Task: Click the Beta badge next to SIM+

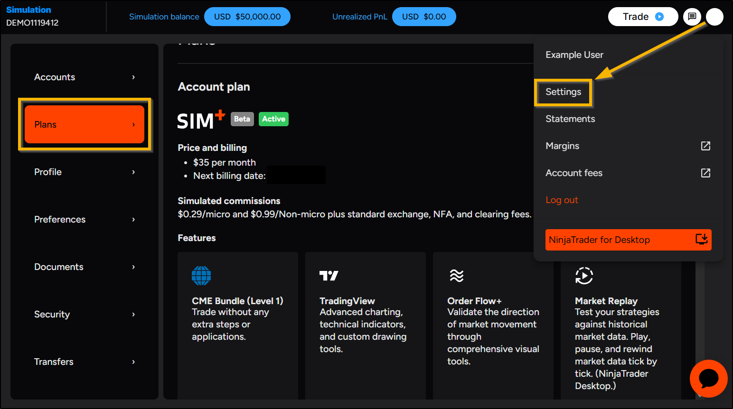Action: click(242, 119)
